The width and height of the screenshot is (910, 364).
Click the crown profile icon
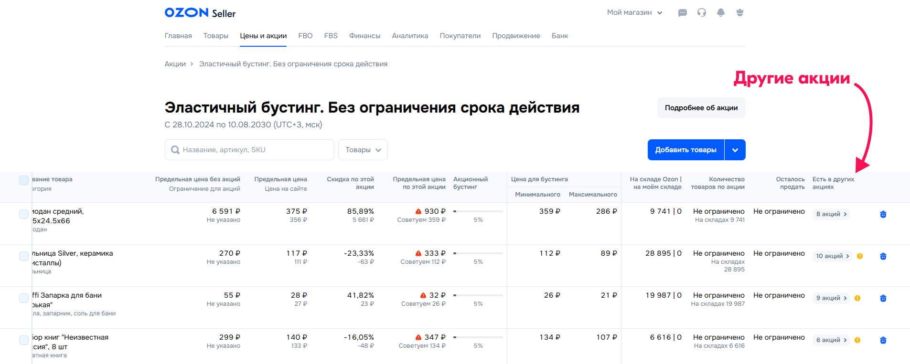click(x=739, y=13)
